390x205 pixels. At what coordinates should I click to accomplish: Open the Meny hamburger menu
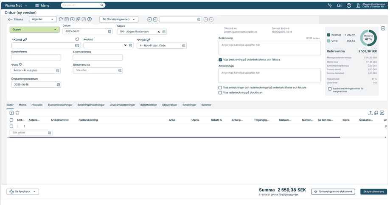[x=42, y=6]
